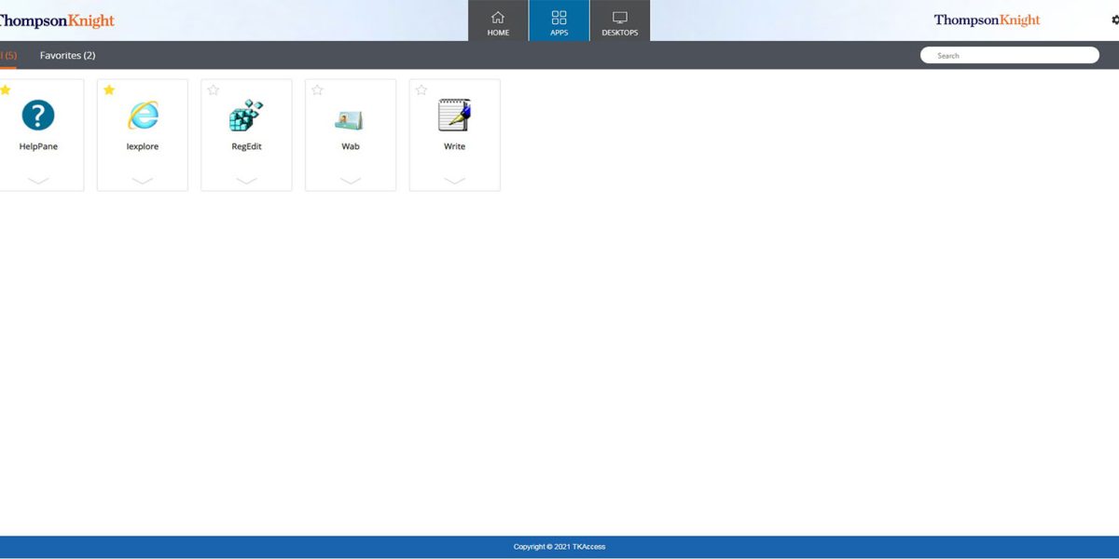Click the ThompsonKnight logo at top left
The height and width of the screenshot is (559, 1119).
pyautogui.click(x=56, y=20)
